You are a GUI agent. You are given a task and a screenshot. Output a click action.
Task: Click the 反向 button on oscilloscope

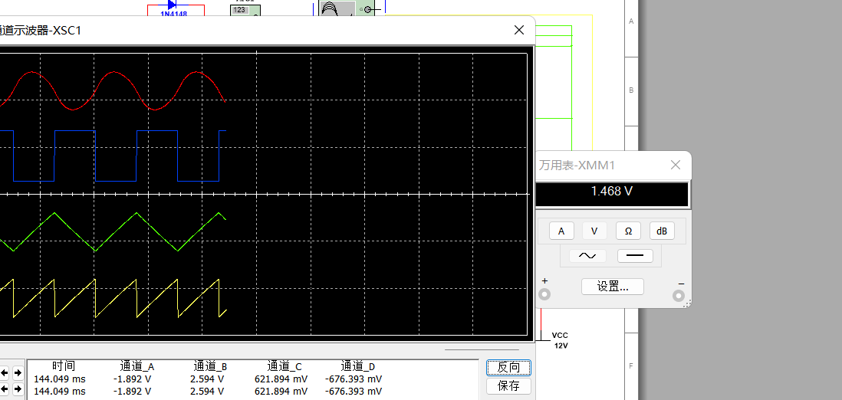pos(508,368)
